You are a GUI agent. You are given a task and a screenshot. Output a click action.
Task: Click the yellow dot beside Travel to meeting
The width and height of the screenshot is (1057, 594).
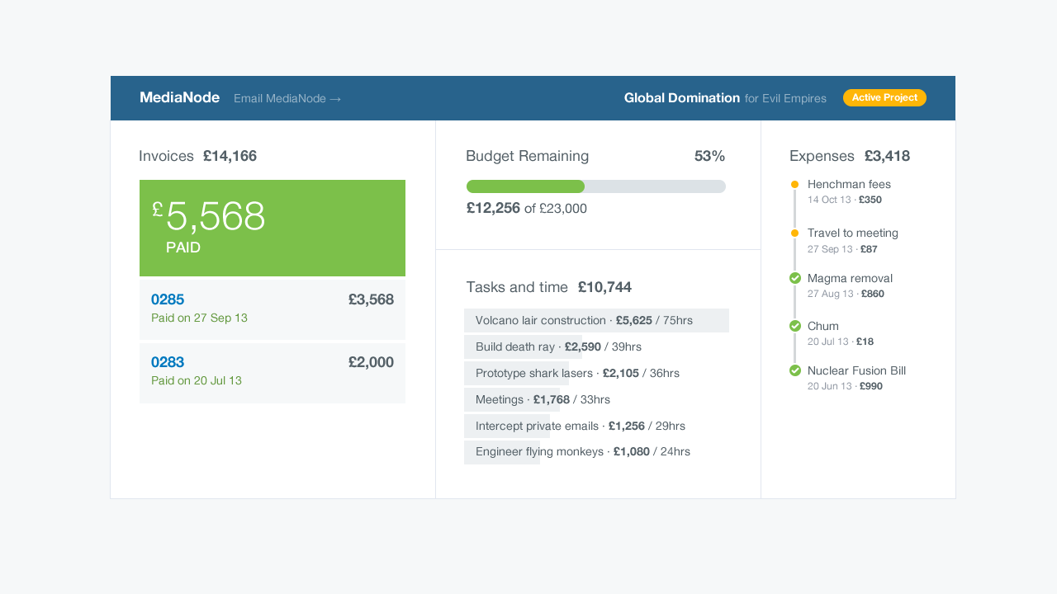pos(794,233)
